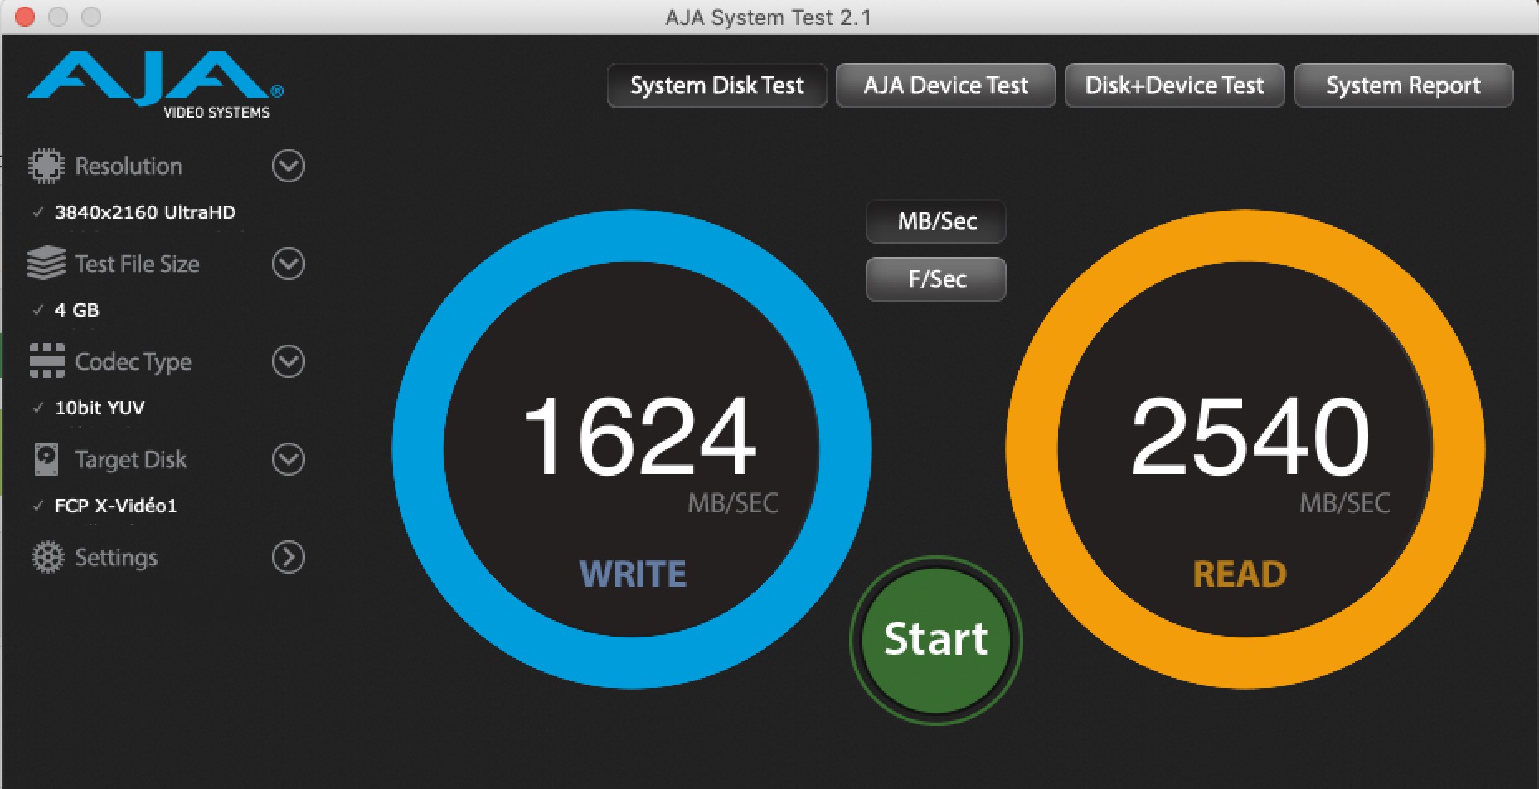Screen dimensions: 1539x789
Task: Click the Resolution chip icon
Action: pyautogui.click(x=46, y=166)
